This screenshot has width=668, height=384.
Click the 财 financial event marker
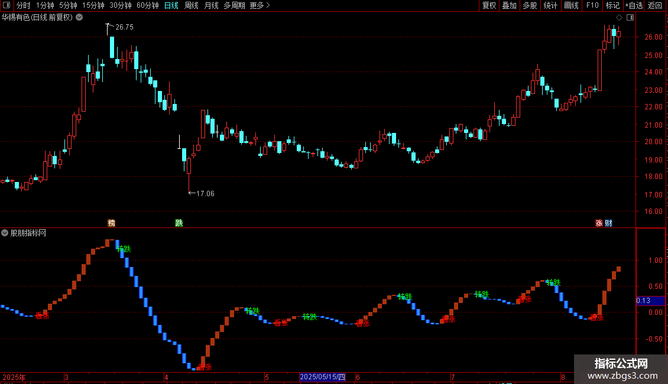(x=608, y=223)
